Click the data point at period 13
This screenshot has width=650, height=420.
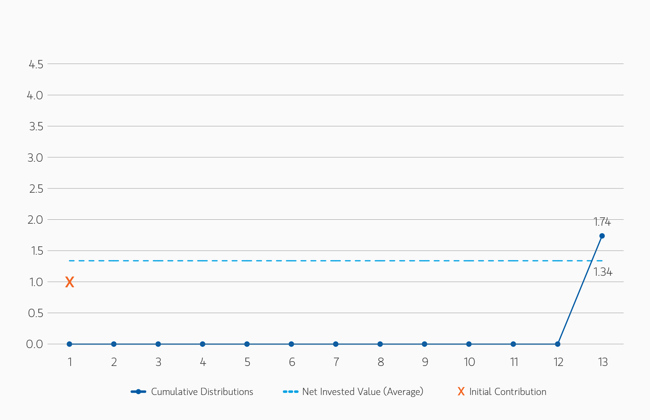[x=602, y=236]
